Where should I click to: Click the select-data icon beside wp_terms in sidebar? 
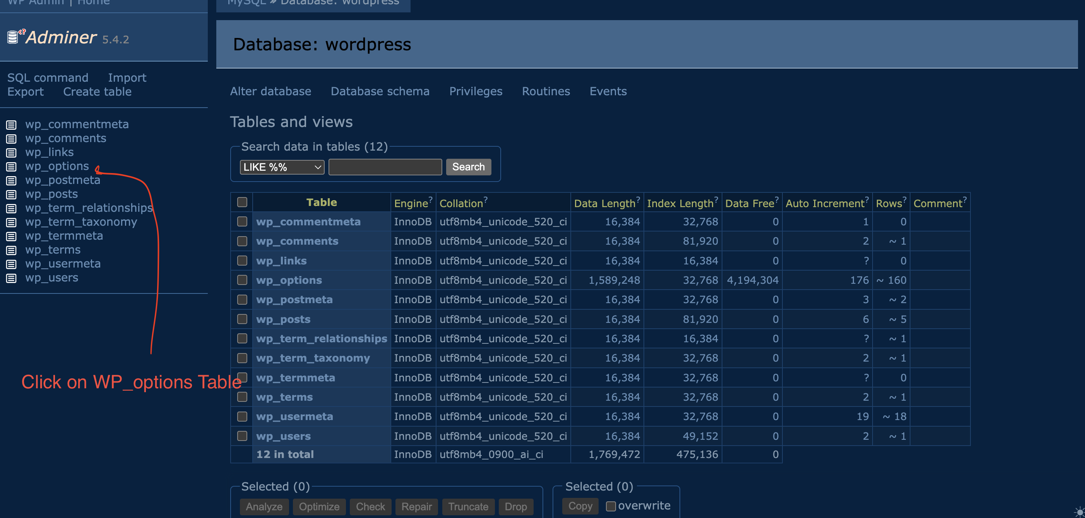11,250
